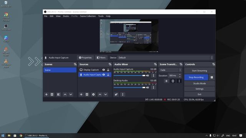Image resolution: width=246 pixels, height=138 pixels.
Task: Click the OBS preview canvas
Action: pos(129,36)
